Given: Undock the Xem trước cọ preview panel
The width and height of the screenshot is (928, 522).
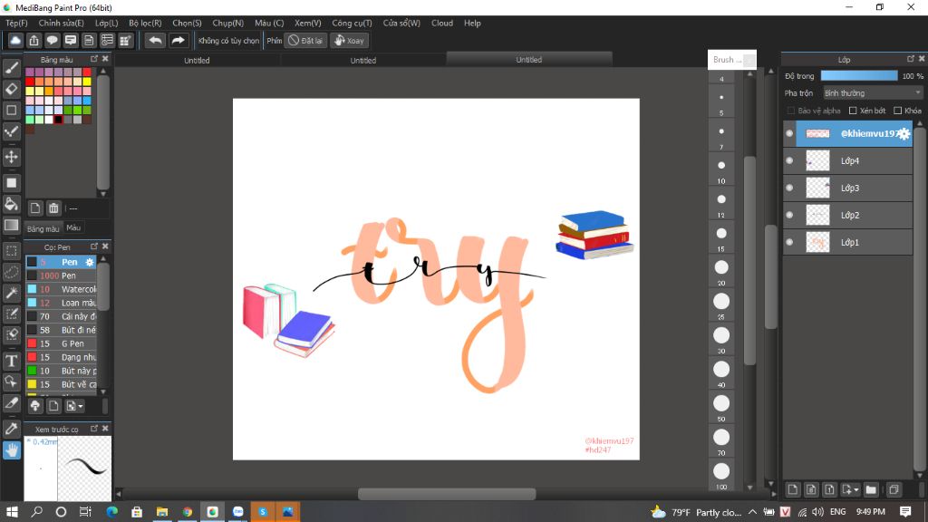Looking at the screenshot, I should click(94, 429).
